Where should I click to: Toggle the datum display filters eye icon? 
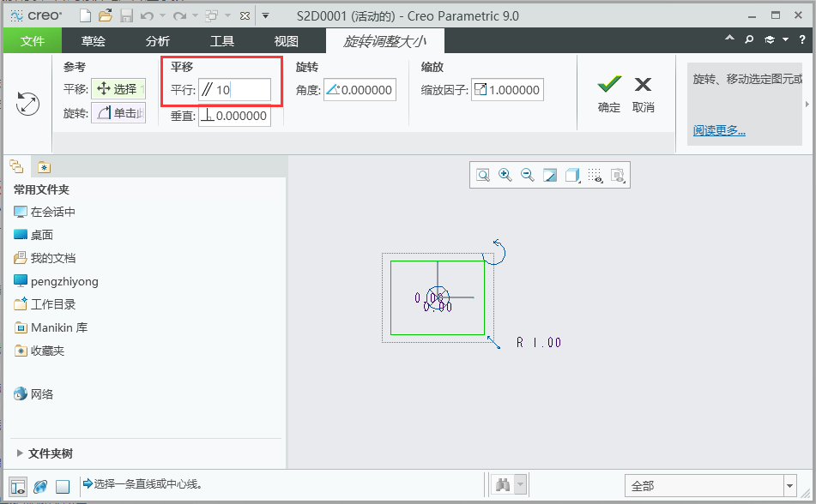coord(618,175)
